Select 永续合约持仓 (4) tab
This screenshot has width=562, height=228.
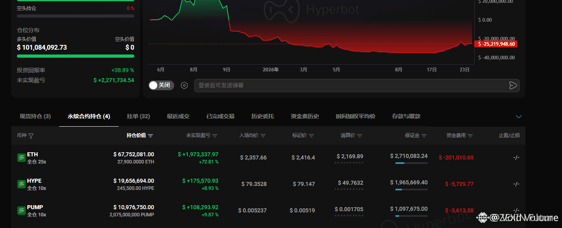[89, 116]
